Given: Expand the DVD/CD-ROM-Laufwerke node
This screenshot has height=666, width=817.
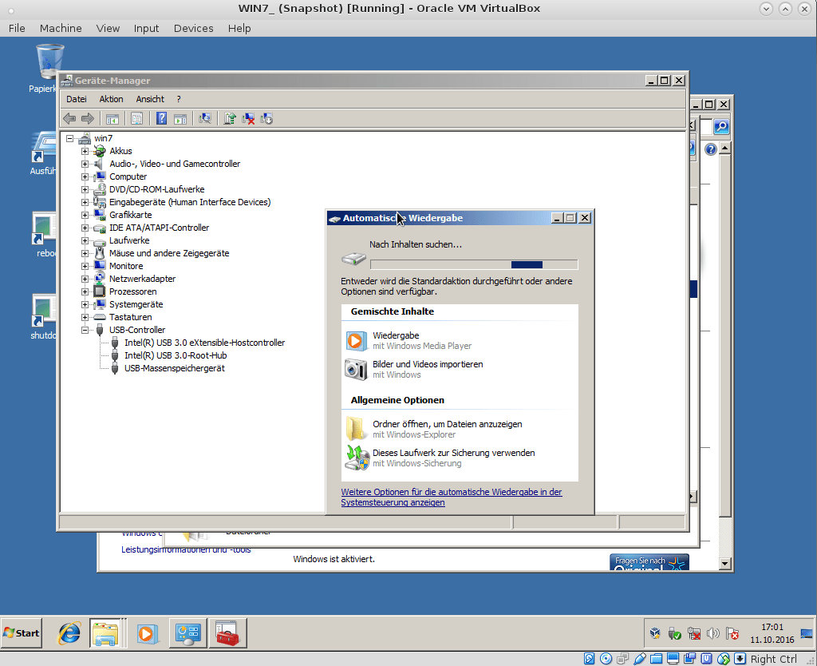Looking at the screenshot, I should coord(85,189).
